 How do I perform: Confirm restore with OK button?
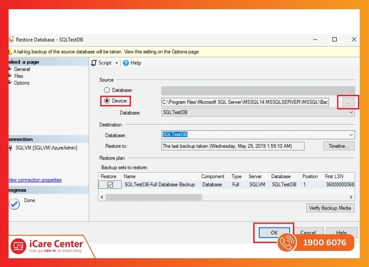pyautogui.click(x=274, y=232)
